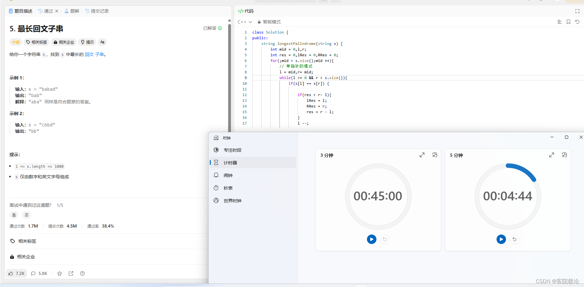584x287 pixels.
Task: Click the 中等 difficulty tag
Action: pos(16,42)
